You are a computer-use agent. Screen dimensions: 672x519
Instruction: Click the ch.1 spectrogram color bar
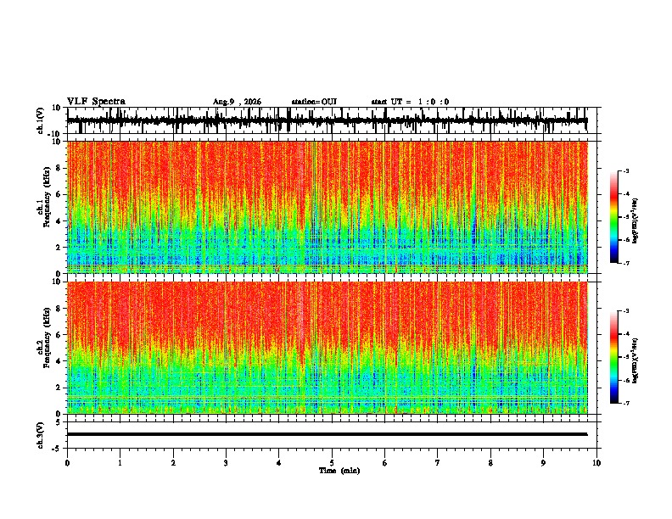pos(614,217)
